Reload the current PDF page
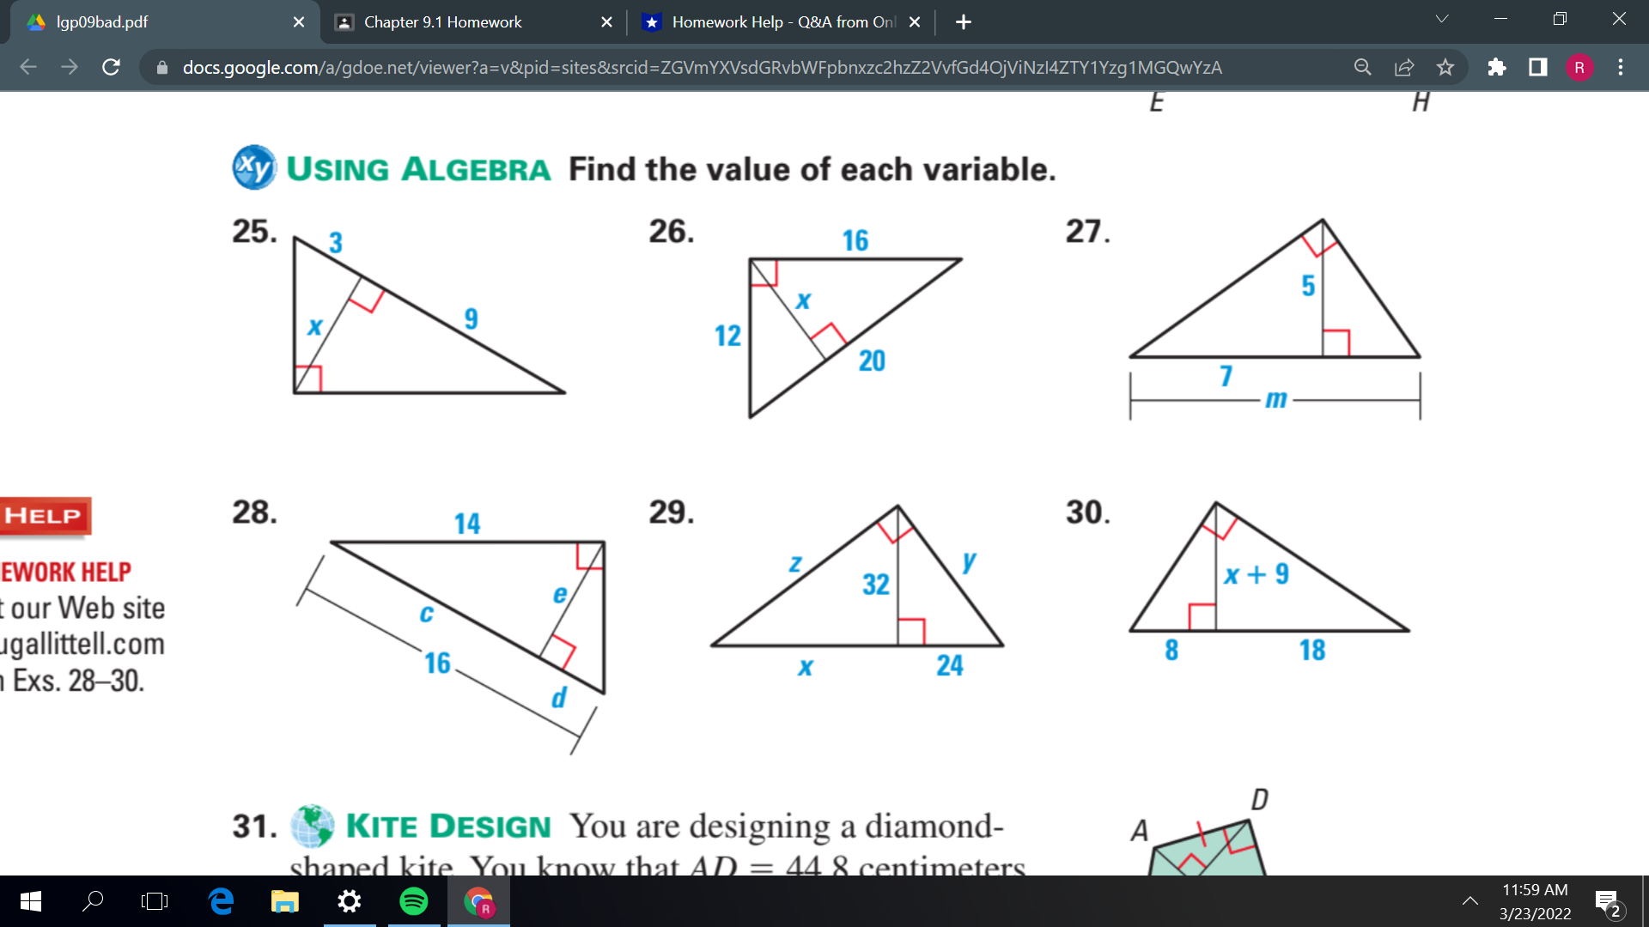The height and width of the screenshot is (927, 1649). click(111, 67)
